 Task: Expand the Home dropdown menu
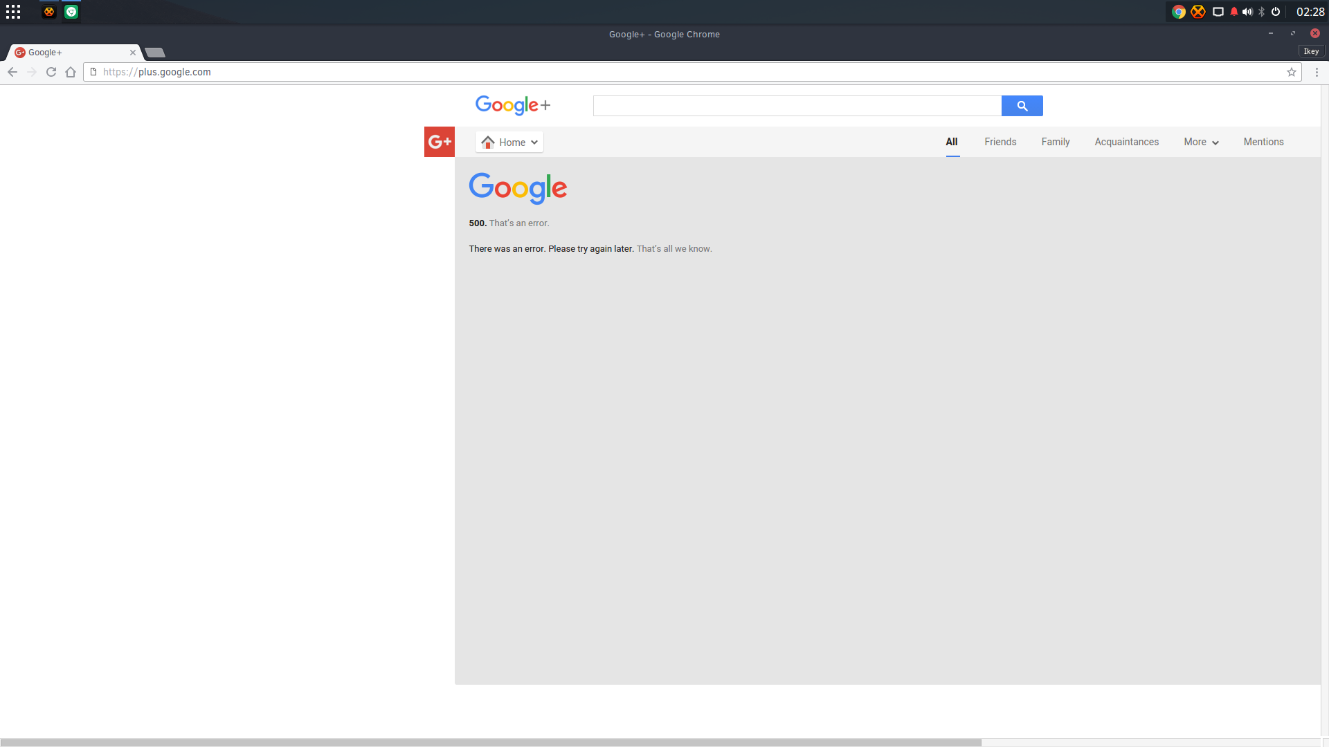tap(509, 142)
